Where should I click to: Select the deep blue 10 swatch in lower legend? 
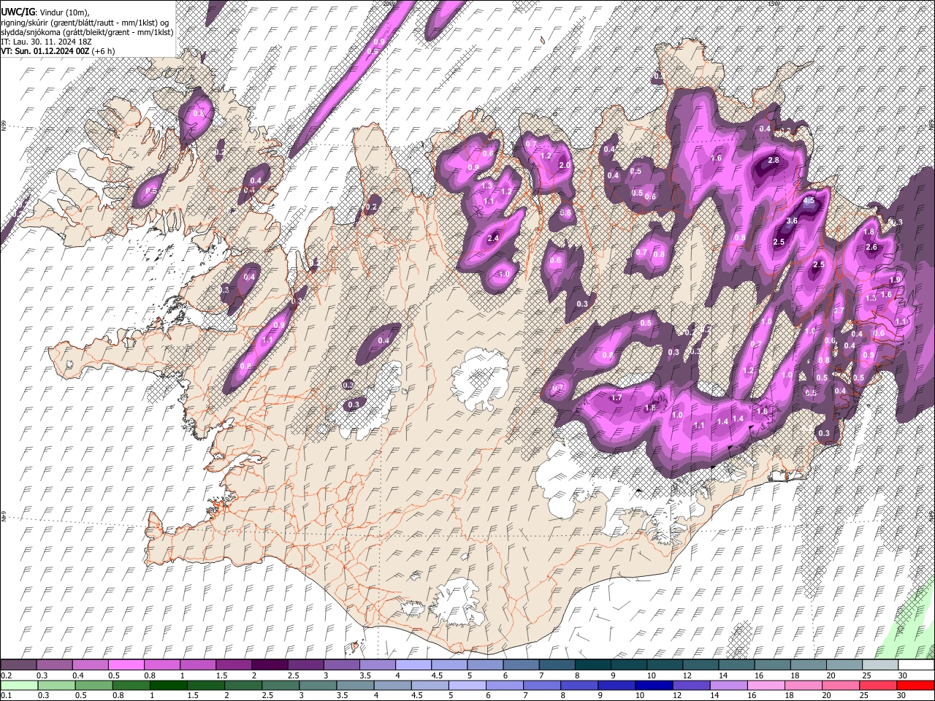pos(654,685)
